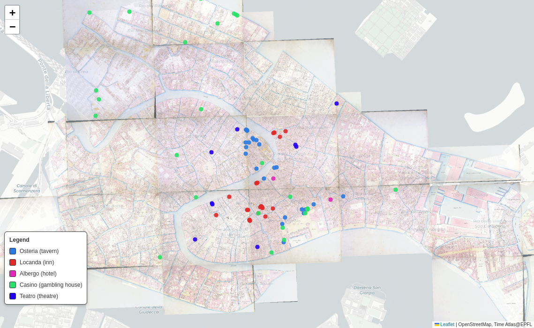Click the top-left-most green Casino marker

pyautogui.click(x=90, y=13)
